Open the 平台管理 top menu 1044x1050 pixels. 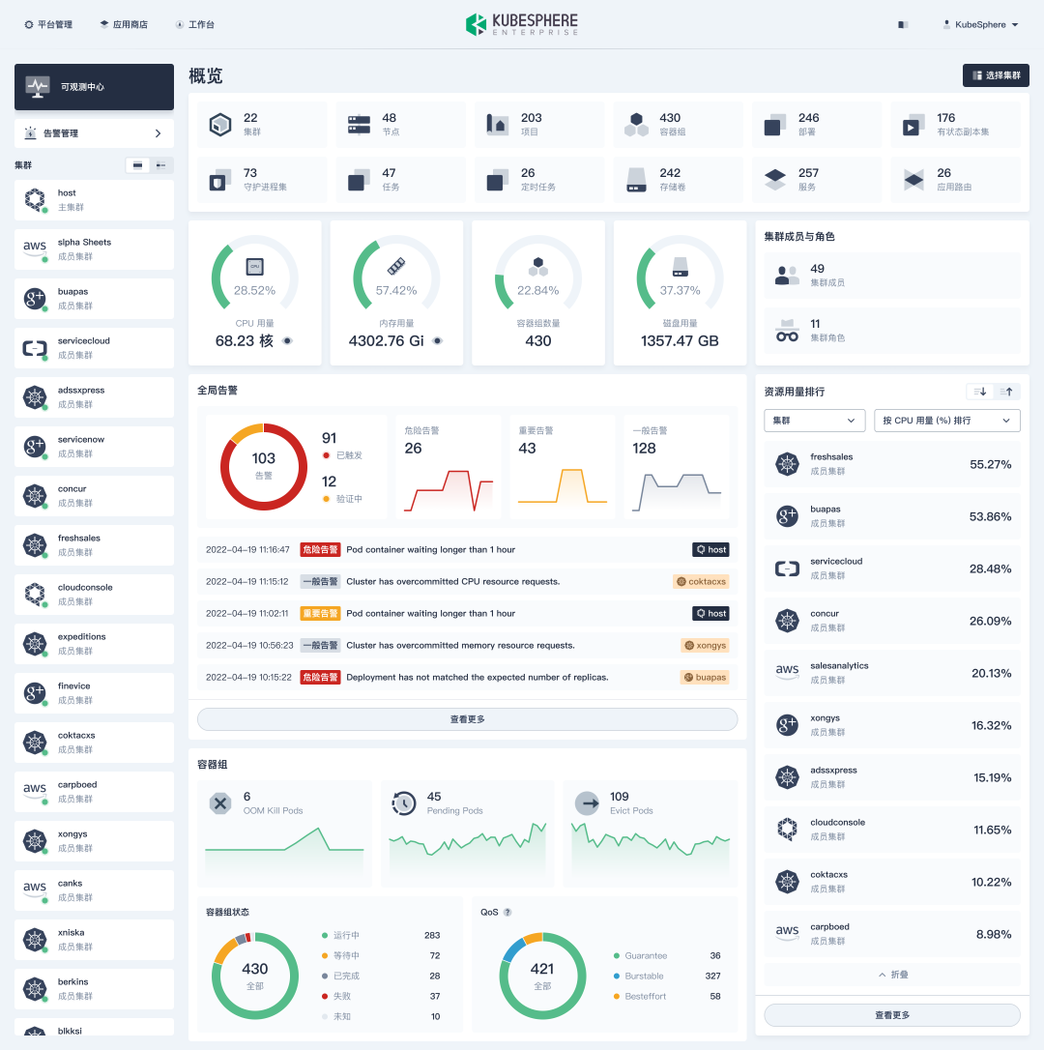tap(48, 25)
